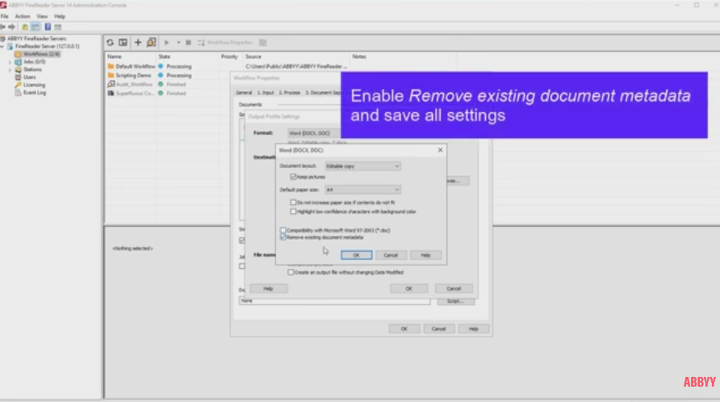
Task: Click OK in Output Profile Settings dialog
Action: click(408, 289)
